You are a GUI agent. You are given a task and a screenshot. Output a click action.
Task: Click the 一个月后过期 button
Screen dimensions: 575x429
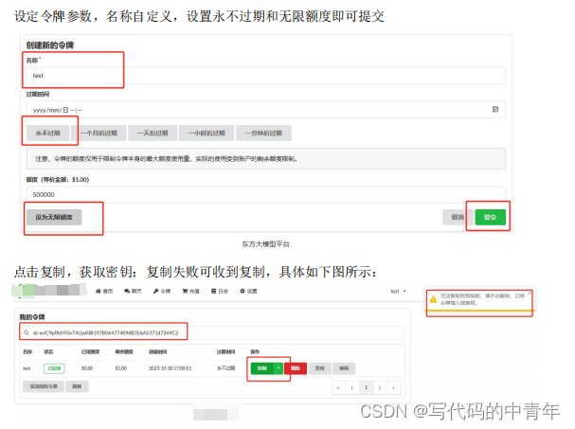pos(99,134)
